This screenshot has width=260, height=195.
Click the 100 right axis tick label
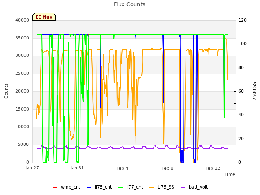(x=243, y=44)
